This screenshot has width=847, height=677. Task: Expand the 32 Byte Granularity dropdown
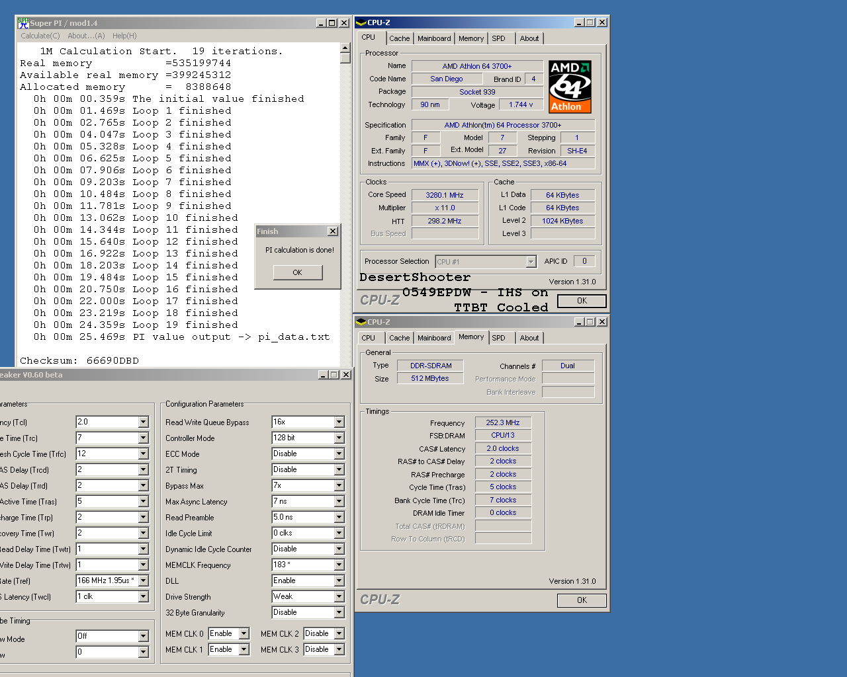pyautogui.click(x=339, y=612)
